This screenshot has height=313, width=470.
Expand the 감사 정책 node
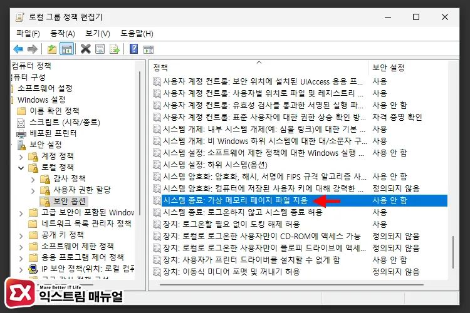[x=33, y=180]
